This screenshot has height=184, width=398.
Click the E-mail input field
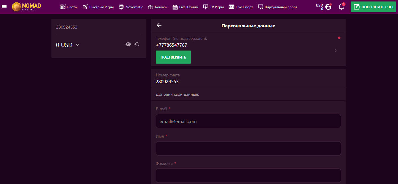coord(248,121)
